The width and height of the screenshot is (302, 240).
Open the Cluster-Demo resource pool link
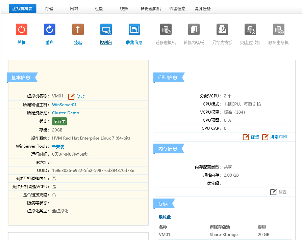tap(66, 113)
